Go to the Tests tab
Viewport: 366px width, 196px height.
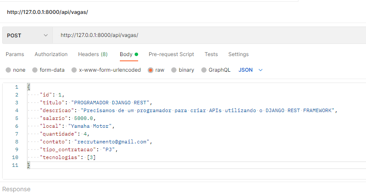211,54
